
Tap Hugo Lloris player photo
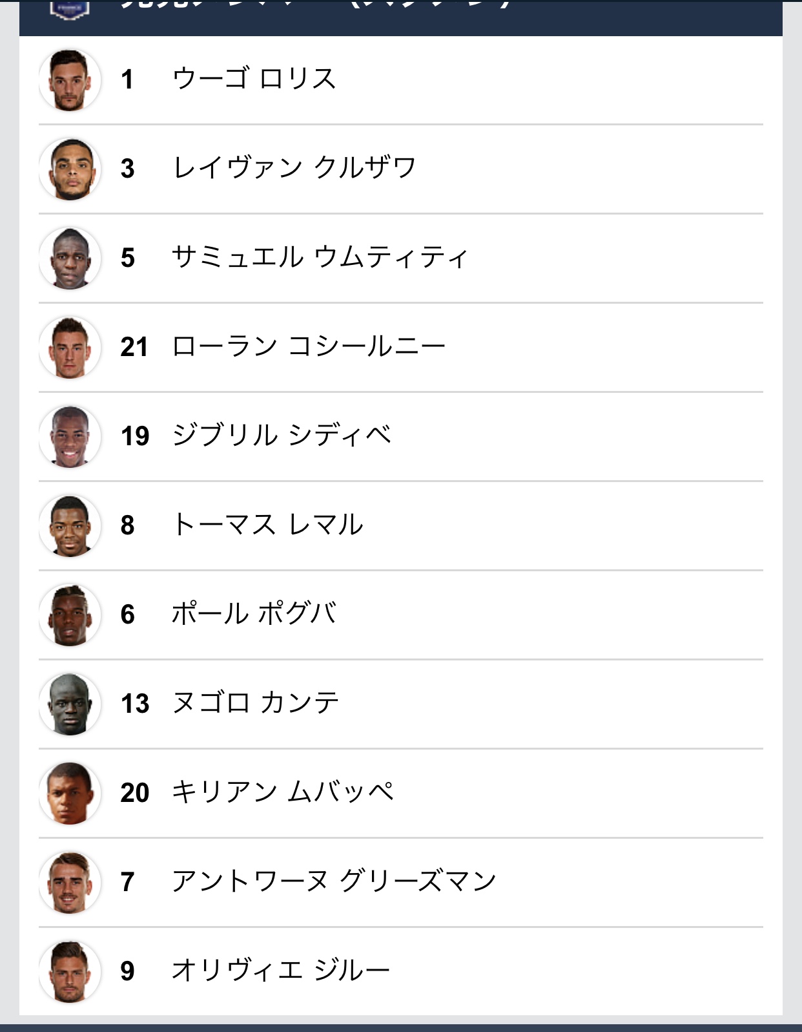70,80
